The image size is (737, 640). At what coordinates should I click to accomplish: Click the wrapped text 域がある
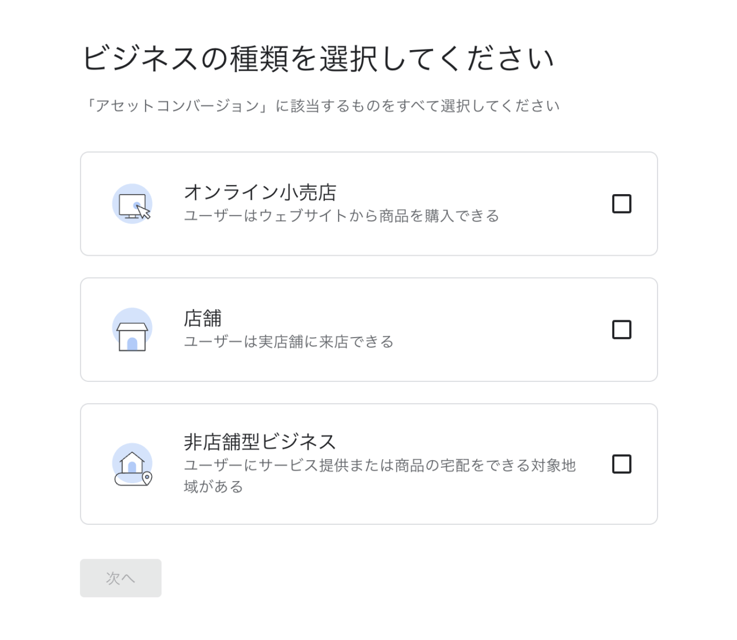pyautogui.click(x=214, y=487)
